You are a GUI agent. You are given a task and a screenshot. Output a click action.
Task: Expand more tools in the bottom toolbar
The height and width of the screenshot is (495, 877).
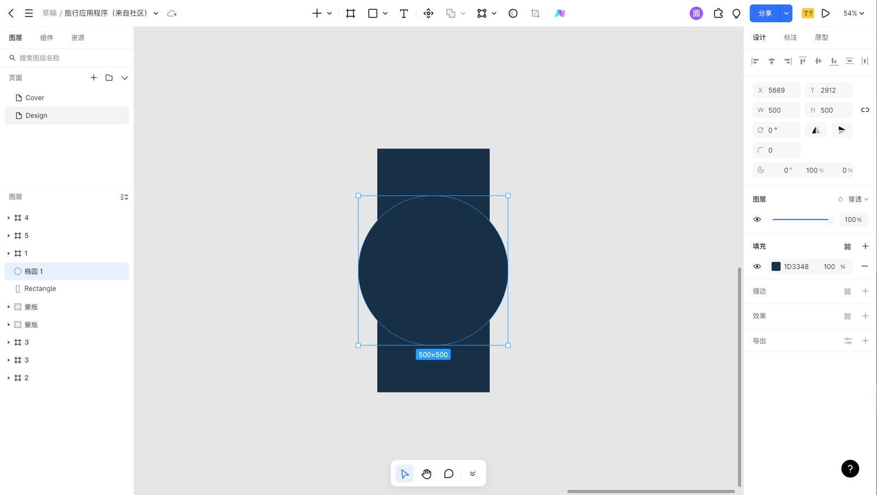tap(472, 474)
